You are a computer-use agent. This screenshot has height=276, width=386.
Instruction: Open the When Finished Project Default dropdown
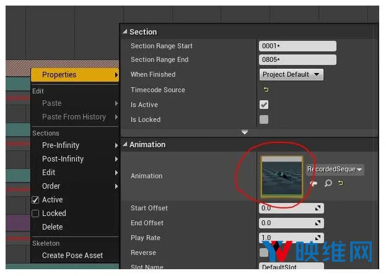(291, 74)
